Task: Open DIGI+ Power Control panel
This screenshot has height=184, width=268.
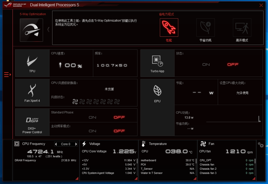Action: pyautogui.click(x=32, y=122)
